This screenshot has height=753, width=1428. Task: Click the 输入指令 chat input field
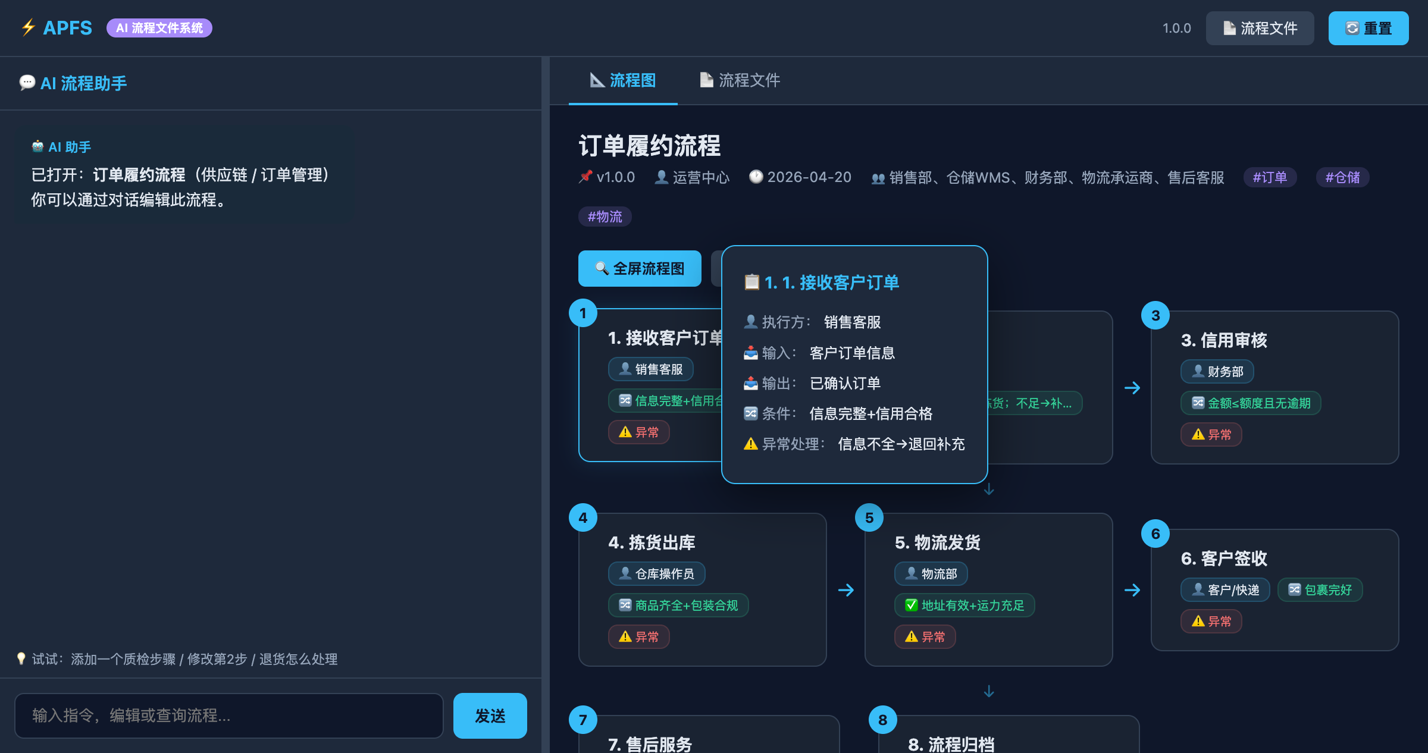[229, 716]
